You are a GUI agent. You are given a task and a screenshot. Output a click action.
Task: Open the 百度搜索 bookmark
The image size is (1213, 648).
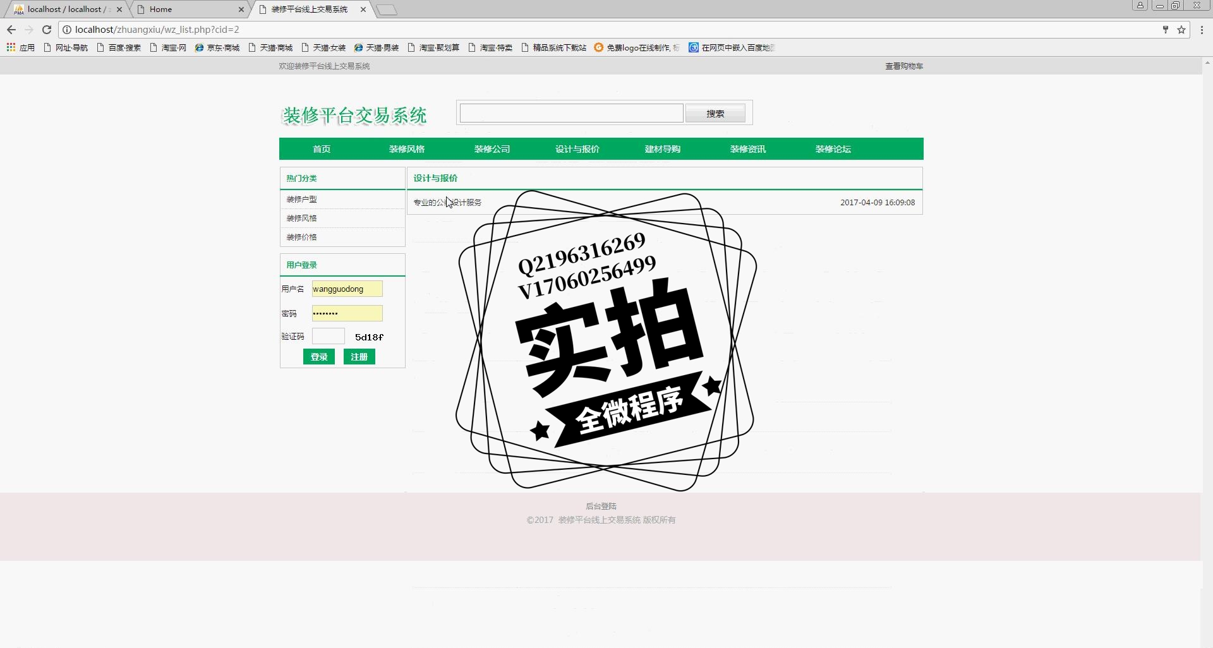coord(119,47)
